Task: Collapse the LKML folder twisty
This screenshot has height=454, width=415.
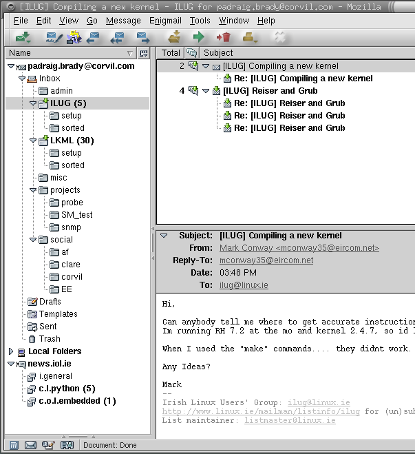Action: tap(33, 141)
